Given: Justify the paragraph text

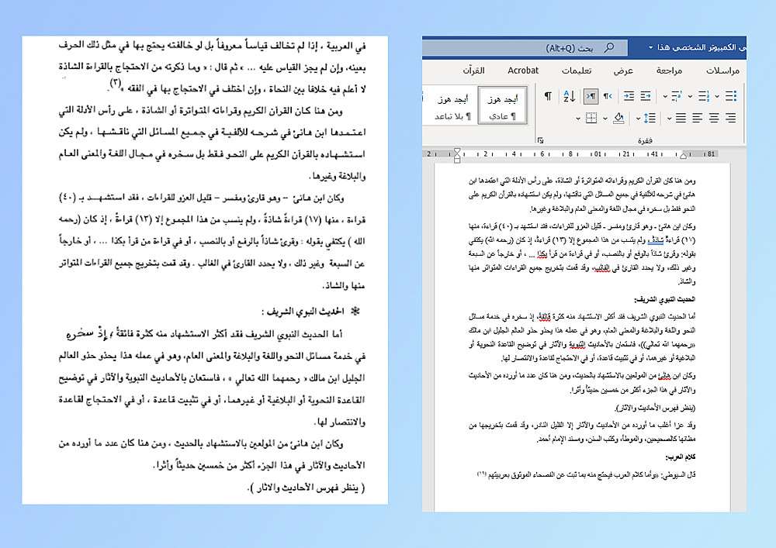Looking at the screenshot, I should pyautogui.click(x=681, y=118).
